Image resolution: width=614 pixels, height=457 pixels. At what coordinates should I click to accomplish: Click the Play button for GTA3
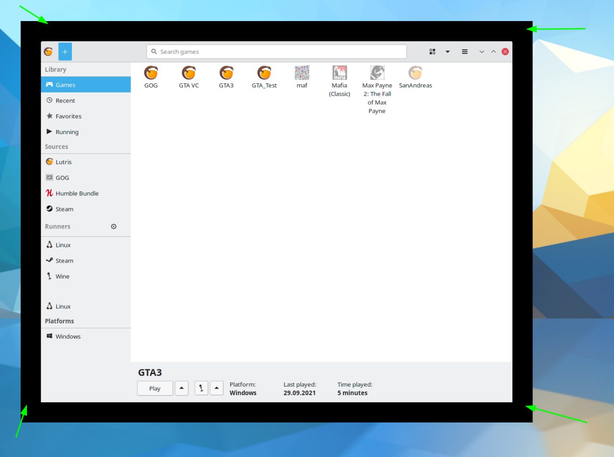pyautogui.click(x=155, y=388)
